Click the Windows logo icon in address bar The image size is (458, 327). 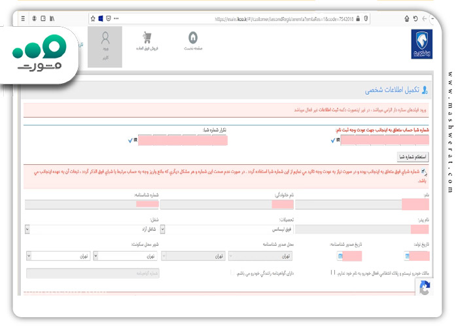(101, 19)
